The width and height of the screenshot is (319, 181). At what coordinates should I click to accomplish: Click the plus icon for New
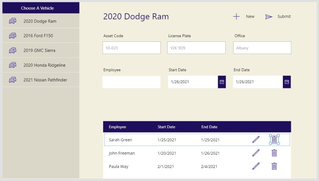pos(236,16)
